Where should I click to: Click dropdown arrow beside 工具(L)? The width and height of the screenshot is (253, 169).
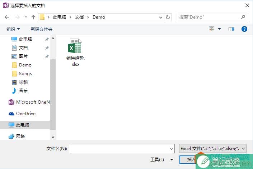pyautogui.click(x=172, y=160)
